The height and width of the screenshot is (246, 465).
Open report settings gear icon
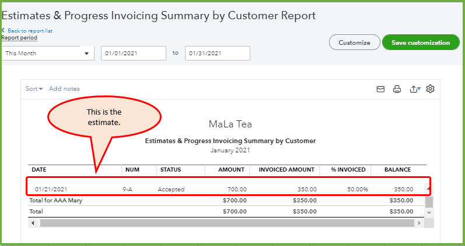(x=431, y=89)
